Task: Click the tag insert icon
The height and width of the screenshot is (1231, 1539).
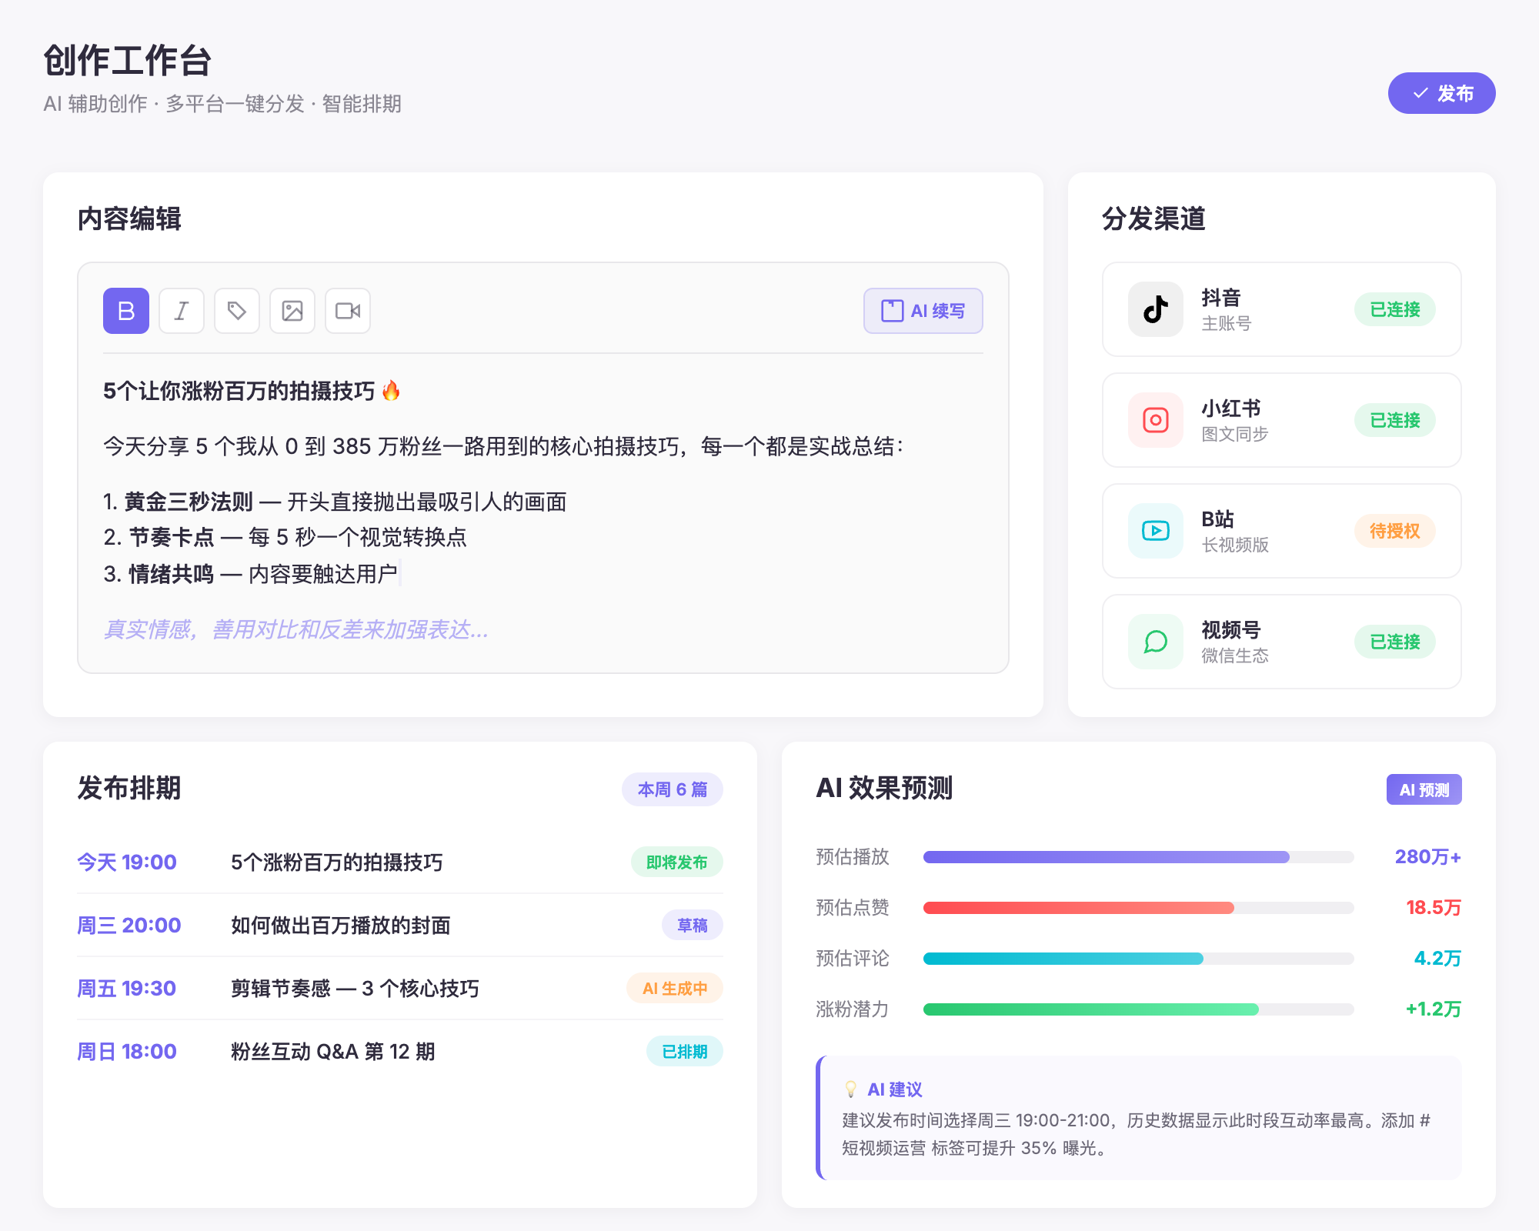Action: click(x=236, y=311)
